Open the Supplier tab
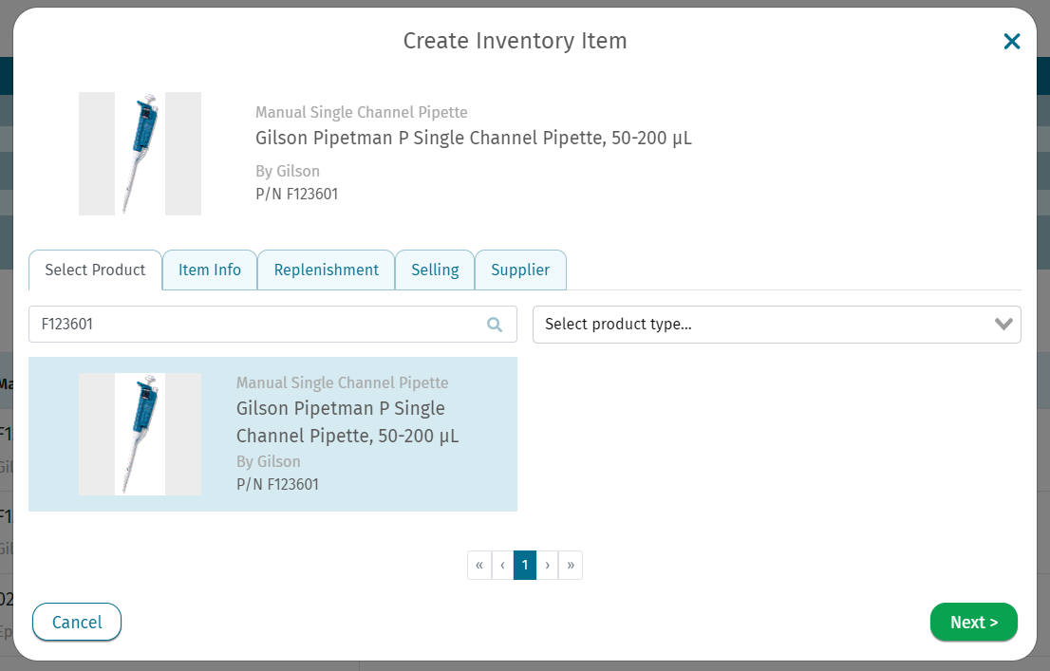This screenshot has width=1050, height=671. pos(520,270)
